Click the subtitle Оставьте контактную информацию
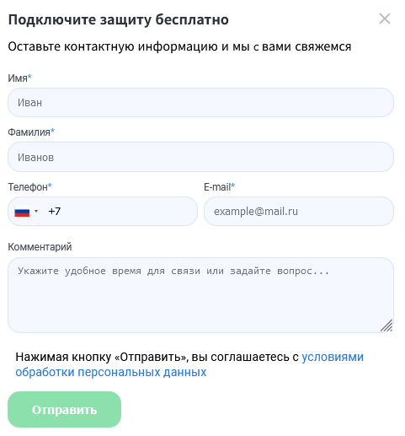405x436 pixels. point(113,46)
